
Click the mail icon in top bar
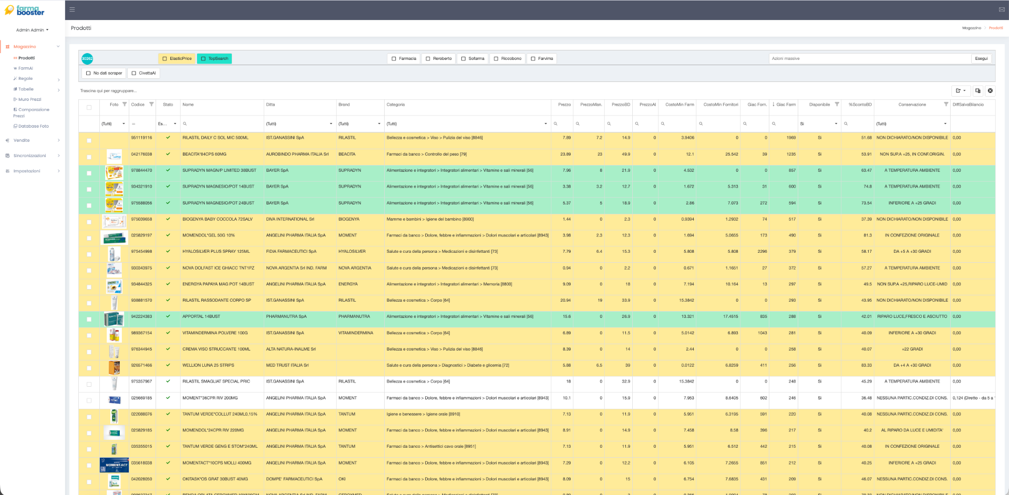pyautogui.click(x=1001, y=9)
